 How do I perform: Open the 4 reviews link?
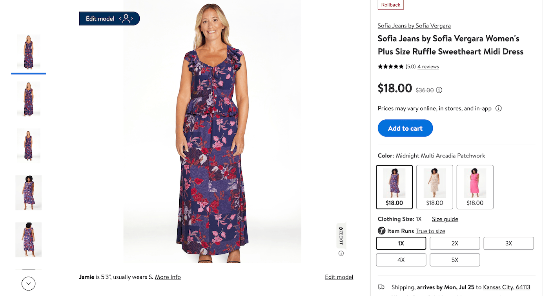[x=428, y=66]
